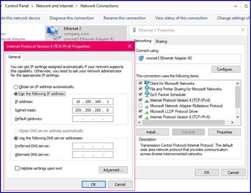The width and height of the screenshot is (251, 193).
Task: Click the Internet Protocol Version 6 item icon
Action: point(147,117)
